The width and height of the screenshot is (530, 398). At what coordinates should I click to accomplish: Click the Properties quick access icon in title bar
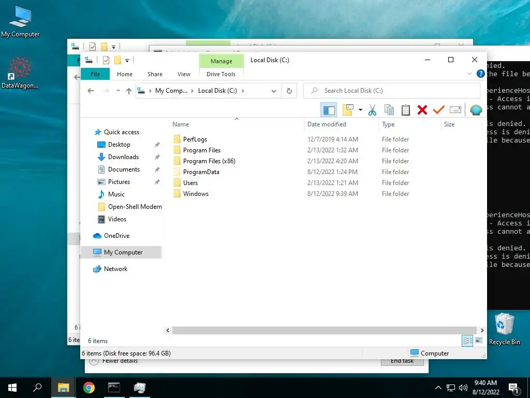pyautogui.click(x=106, y=60)
